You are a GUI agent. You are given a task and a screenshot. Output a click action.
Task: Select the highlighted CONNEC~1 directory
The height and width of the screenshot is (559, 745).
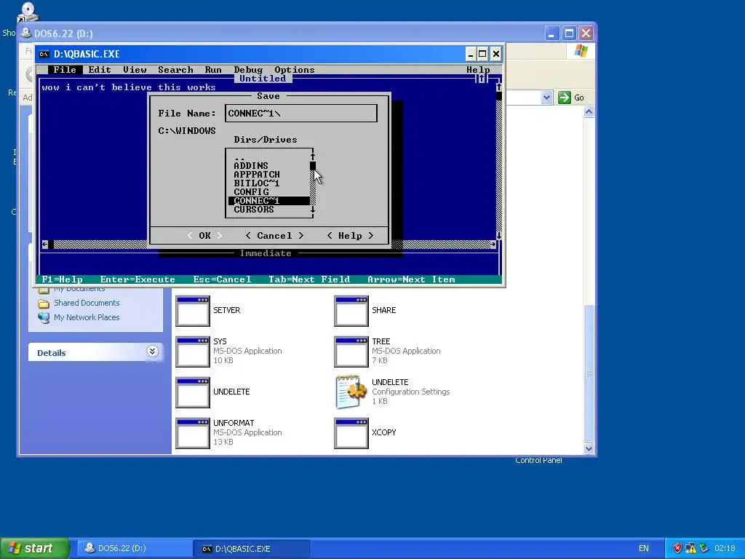[269, 201]
